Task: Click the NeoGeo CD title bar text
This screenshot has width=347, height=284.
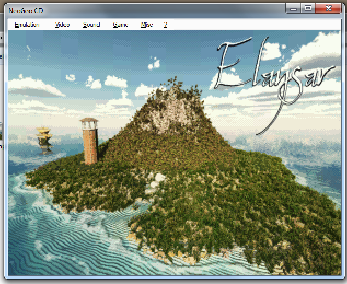Action: coord(26,10)
